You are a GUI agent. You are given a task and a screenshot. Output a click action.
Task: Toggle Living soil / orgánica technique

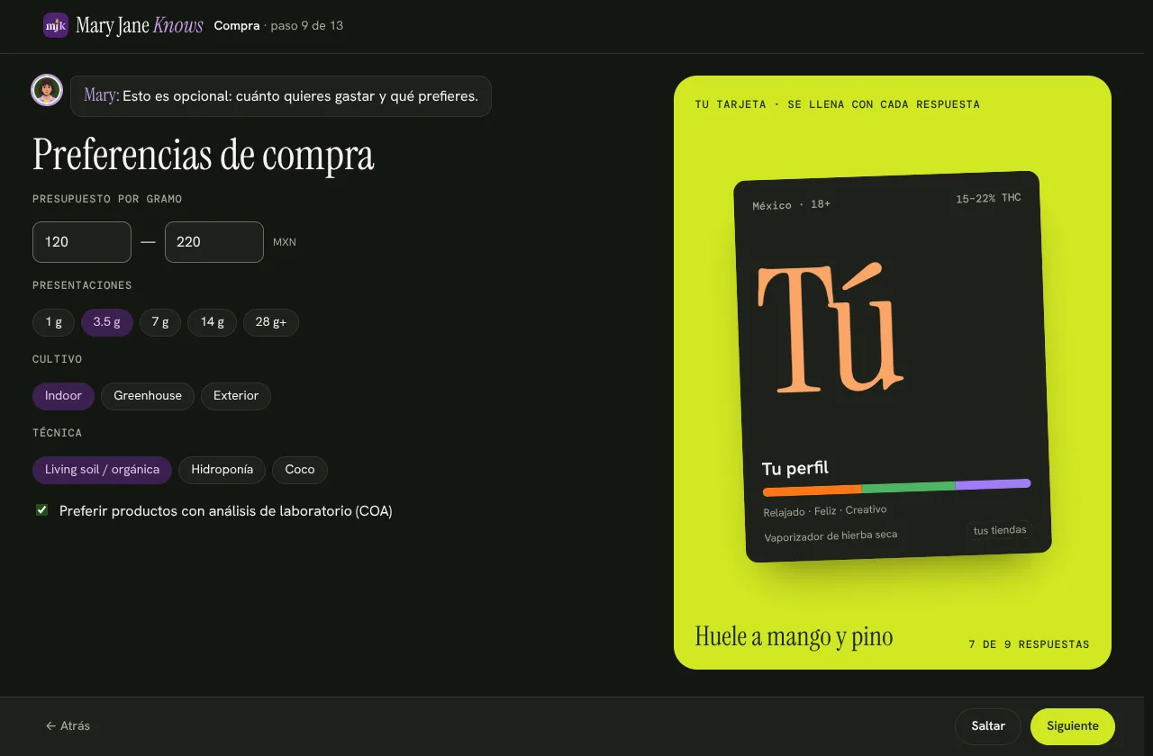[103, 470]
